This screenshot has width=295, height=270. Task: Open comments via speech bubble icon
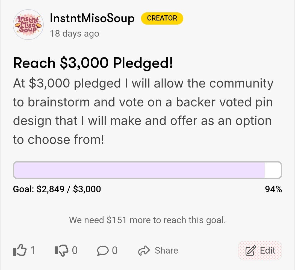tap(102, 250)
